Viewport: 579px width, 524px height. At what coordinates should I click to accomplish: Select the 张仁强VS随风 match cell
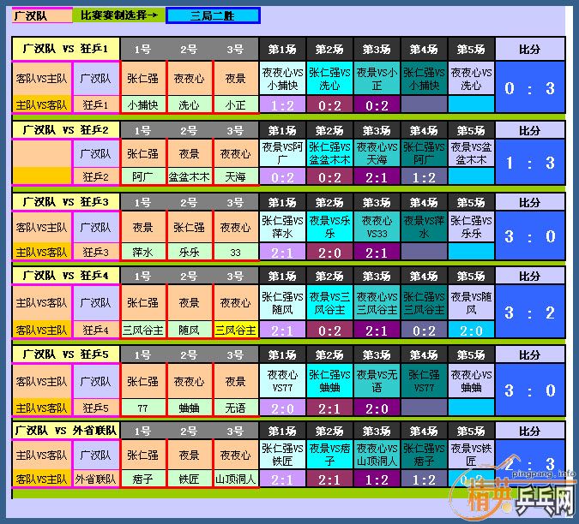[x=282, y=303]
